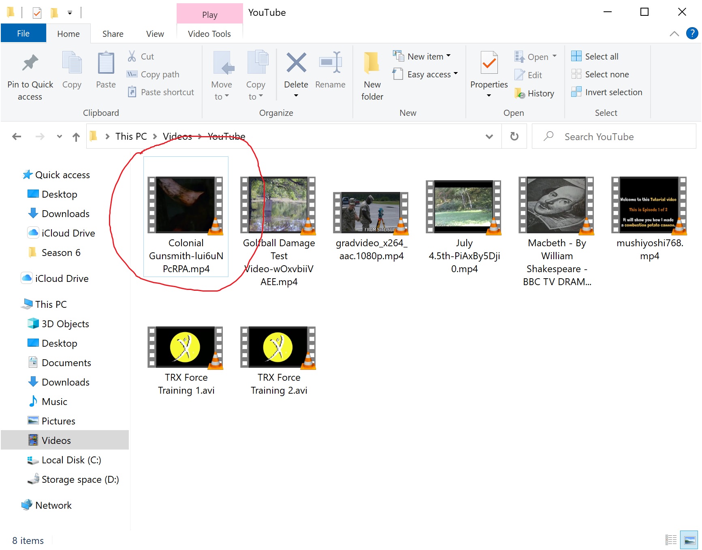Select the Macbeth video thumbnail
This screenshot has width=702, height=550.
(x=557, y=205)
